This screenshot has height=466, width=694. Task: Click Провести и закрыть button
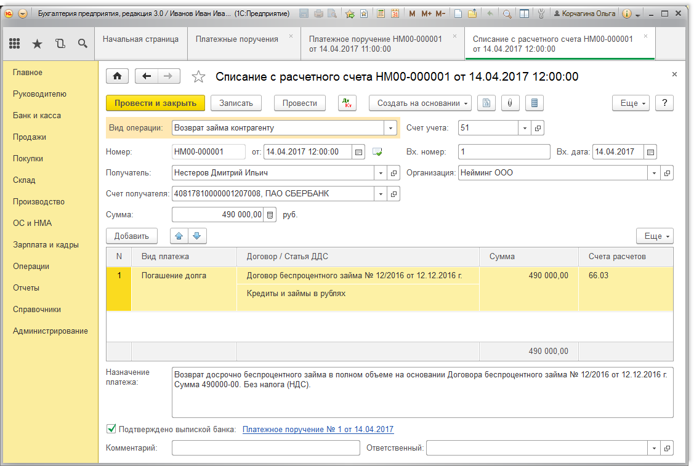point(155,103)
